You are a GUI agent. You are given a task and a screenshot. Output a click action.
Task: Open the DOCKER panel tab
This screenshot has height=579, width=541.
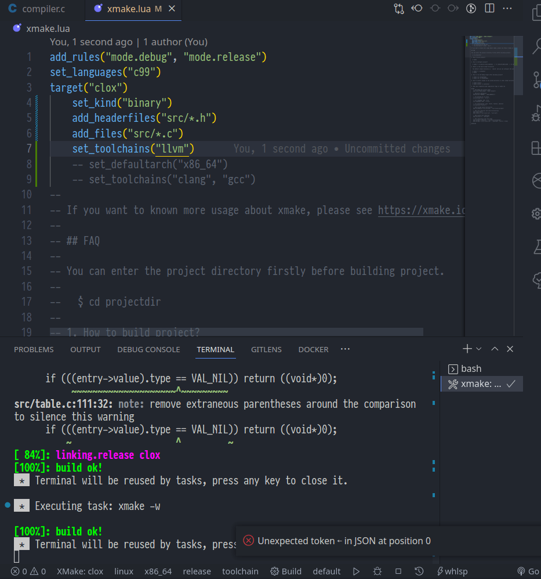click(x=313, y=349)
